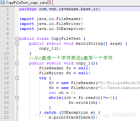Click the "C:/Users/Adminis string on line 17

pyautogui.click(x=119, y=88)
